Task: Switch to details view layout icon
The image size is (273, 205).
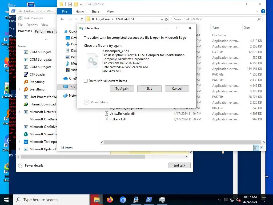Action: tap(256, 148)
